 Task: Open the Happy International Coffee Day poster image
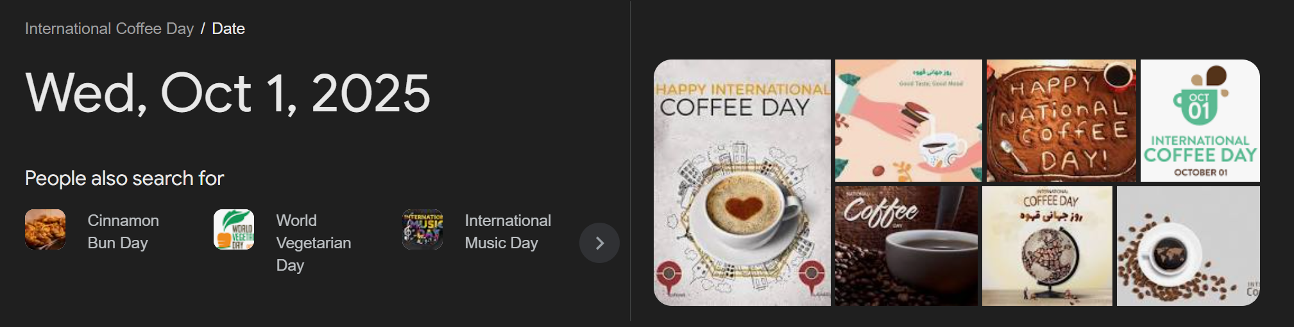click(x=742, y=182)
